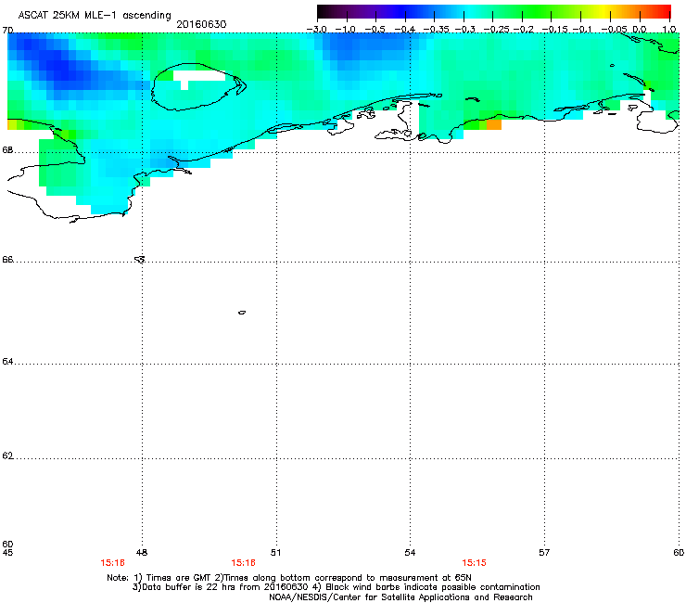Image resolution: width=686 pixels, height=603 pixels.
Task: Click the 1.0 color bar label
Action: point(669,30)
